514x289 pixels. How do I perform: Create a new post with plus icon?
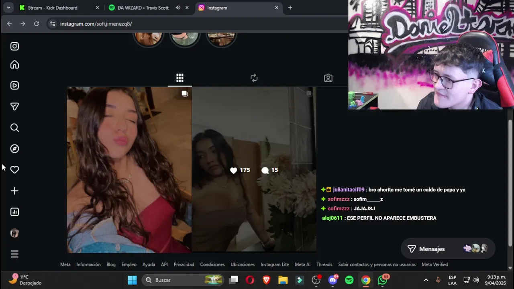point(14,191)
